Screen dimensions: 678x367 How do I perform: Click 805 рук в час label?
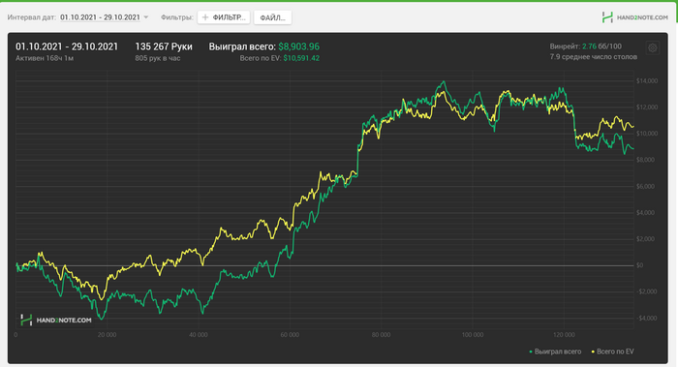(157, 58)
